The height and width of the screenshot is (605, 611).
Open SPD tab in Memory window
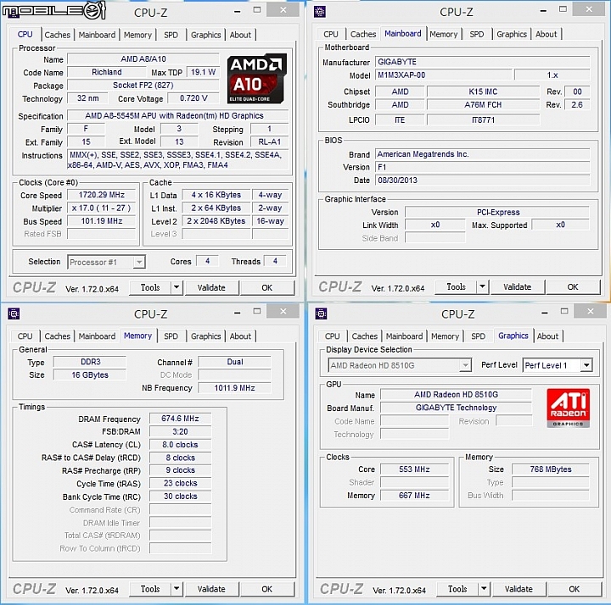tap(171, 336)
